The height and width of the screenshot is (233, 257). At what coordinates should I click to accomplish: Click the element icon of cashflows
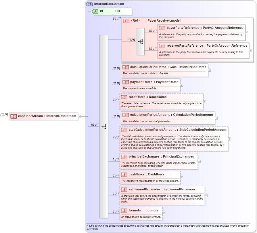[124, 175]
